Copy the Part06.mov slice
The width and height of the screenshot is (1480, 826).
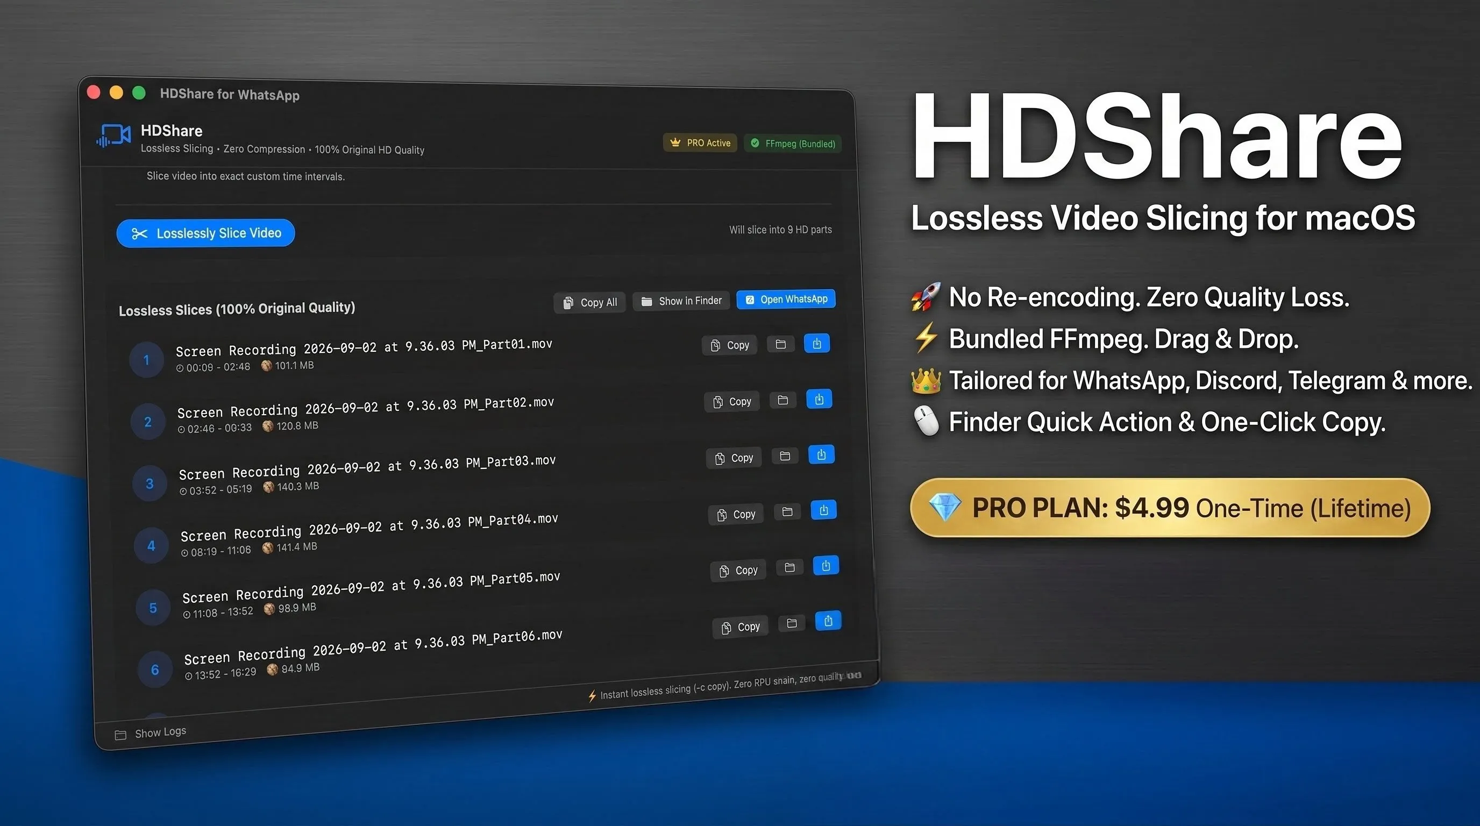tap(741, 626)
